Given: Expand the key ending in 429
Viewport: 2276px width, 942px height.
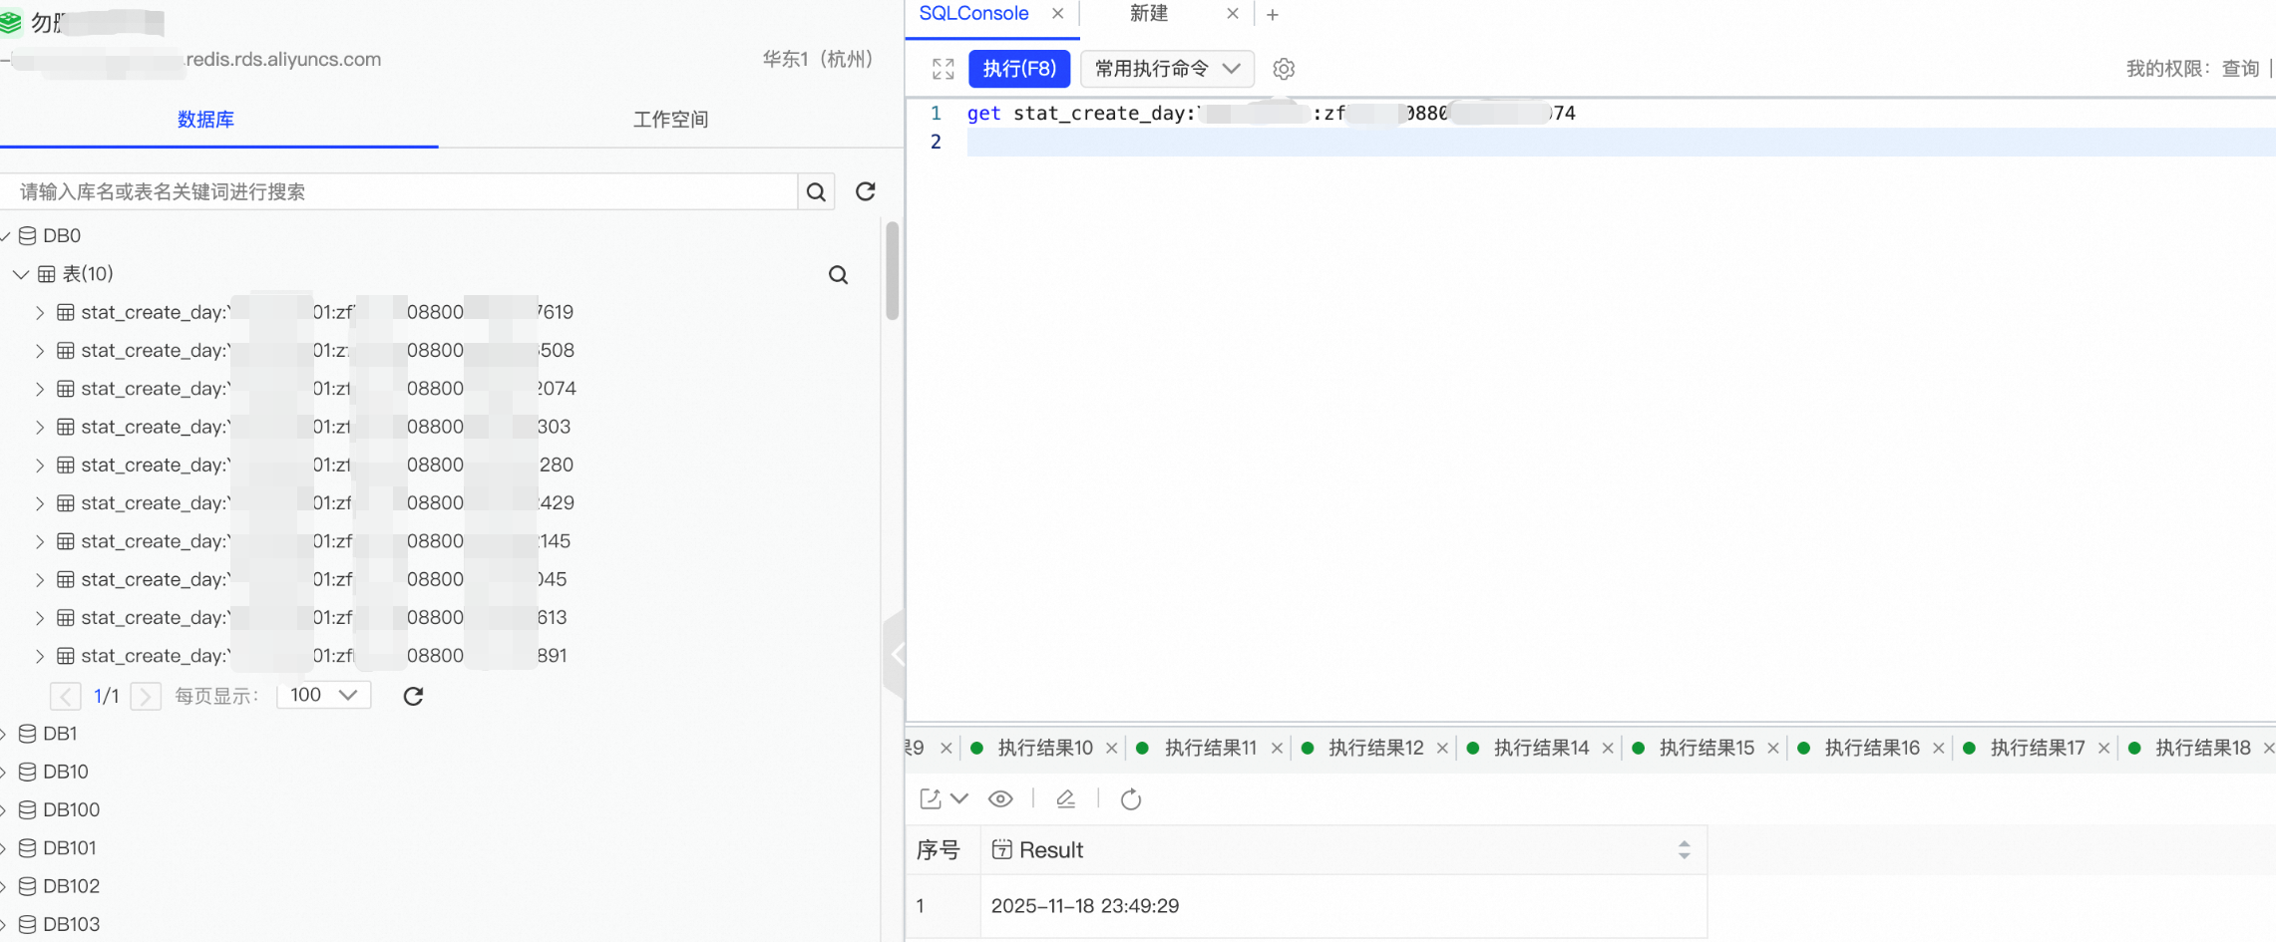Looking at the screenshot, I should [40, 503].
